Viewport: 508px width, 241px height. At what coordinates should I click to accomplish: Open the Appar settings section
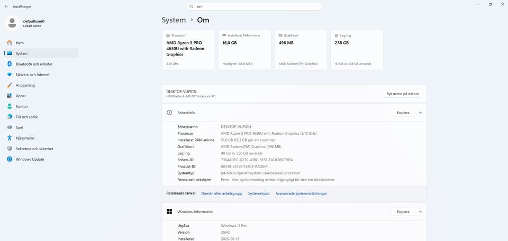pos(41,96)
